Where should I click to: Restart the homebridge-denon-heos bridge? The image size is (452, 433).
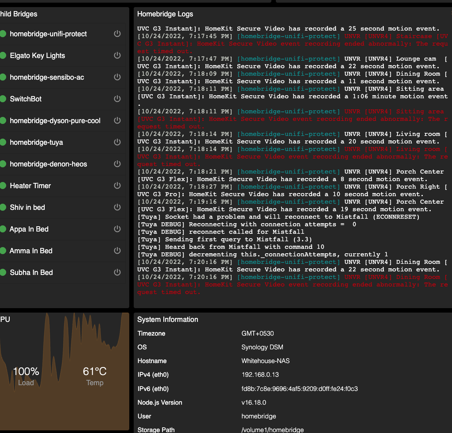(117, 164)
